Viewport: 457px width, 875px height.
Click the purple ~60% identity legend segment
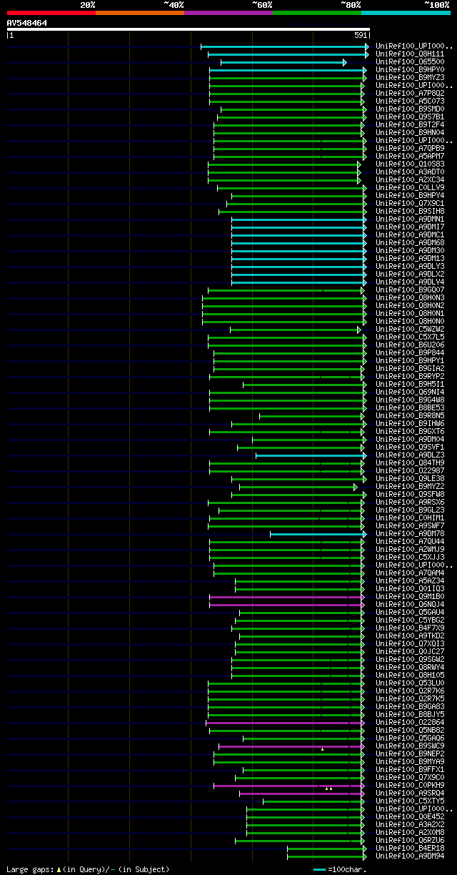[x=228, y=13]
